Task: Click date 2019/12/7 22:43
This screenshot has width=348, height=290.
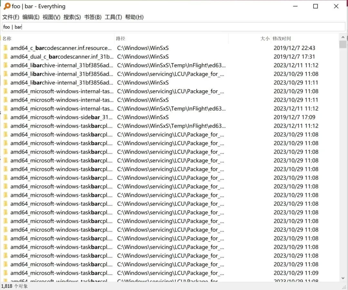Action: pyautogui.click(x=295, y=48)
